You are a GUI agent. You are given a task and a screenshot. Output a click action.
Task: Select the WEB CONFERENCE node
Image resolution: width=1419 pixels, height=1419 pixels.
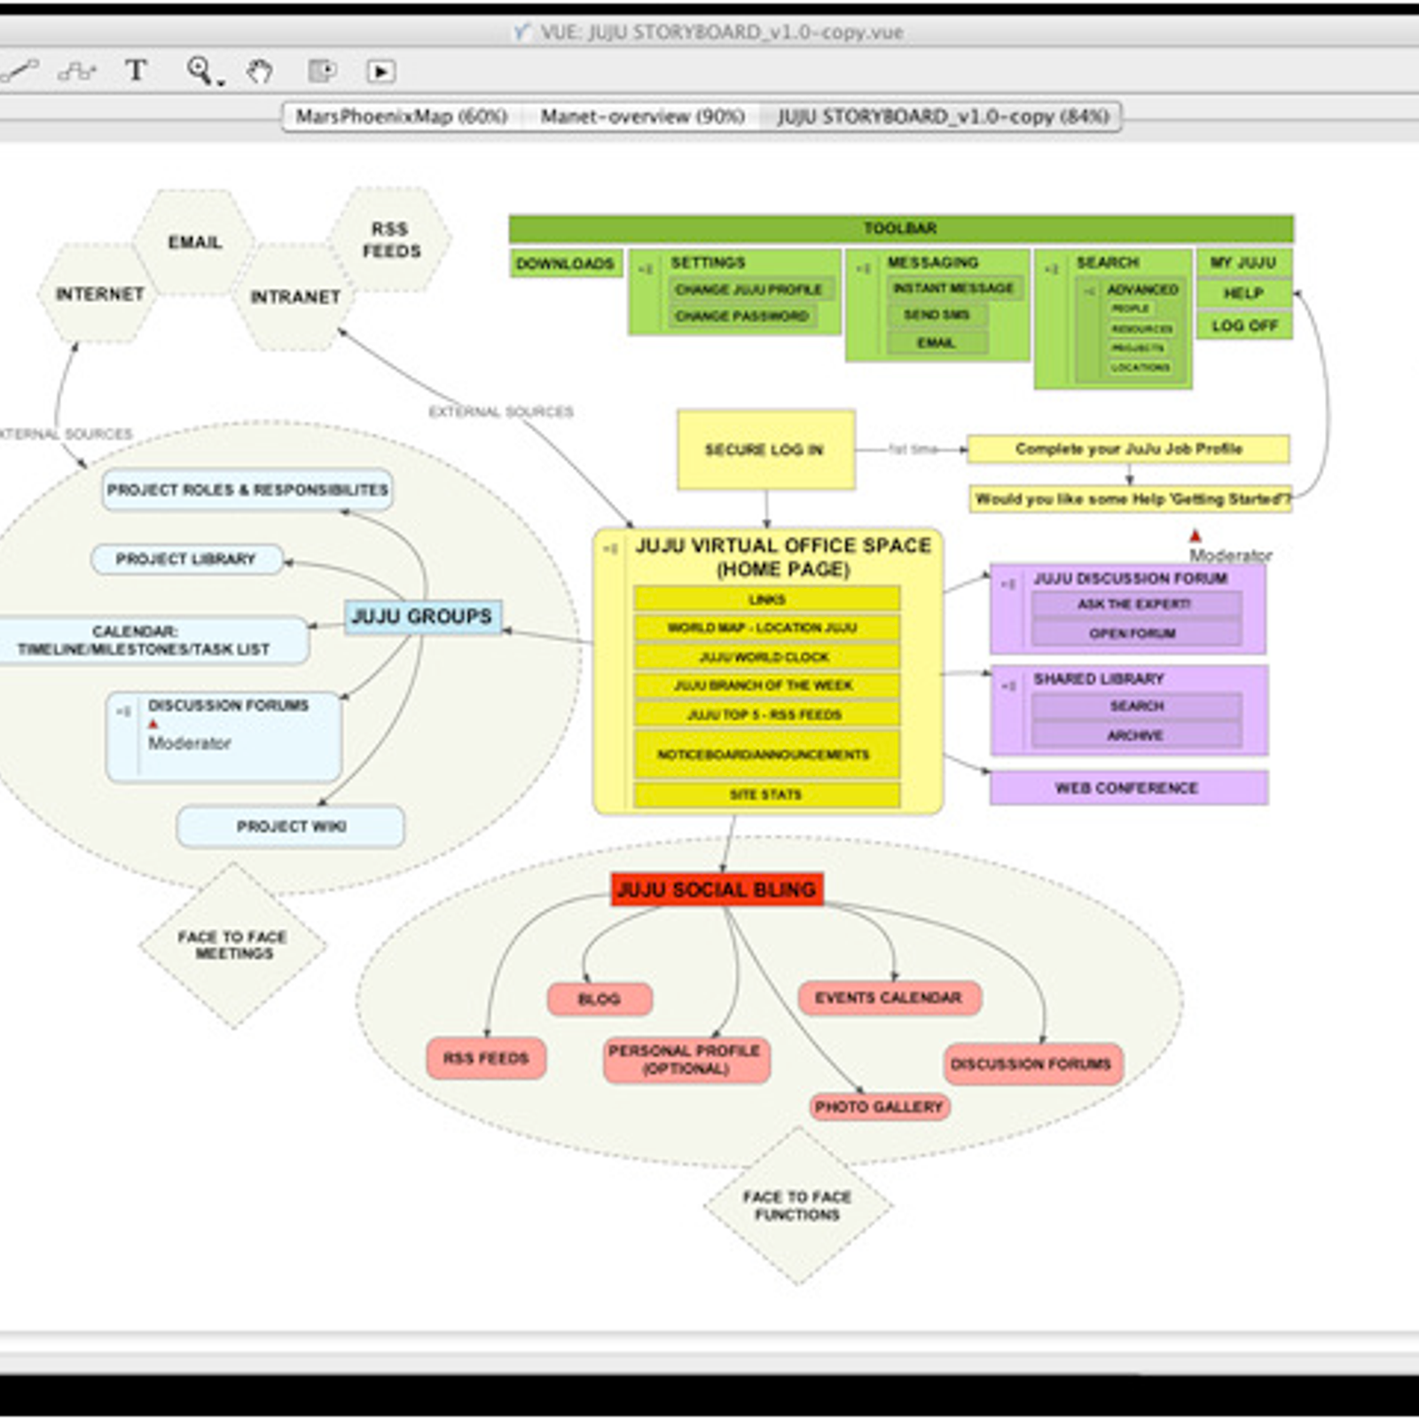click(1128, 788)
